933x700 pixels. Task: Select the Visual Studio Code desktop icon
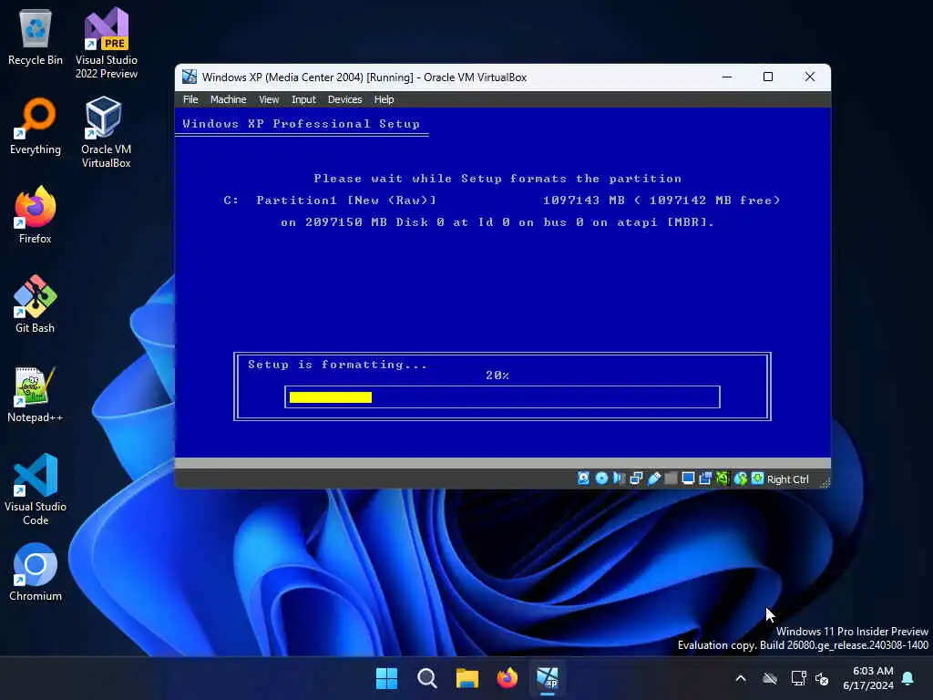36,489
